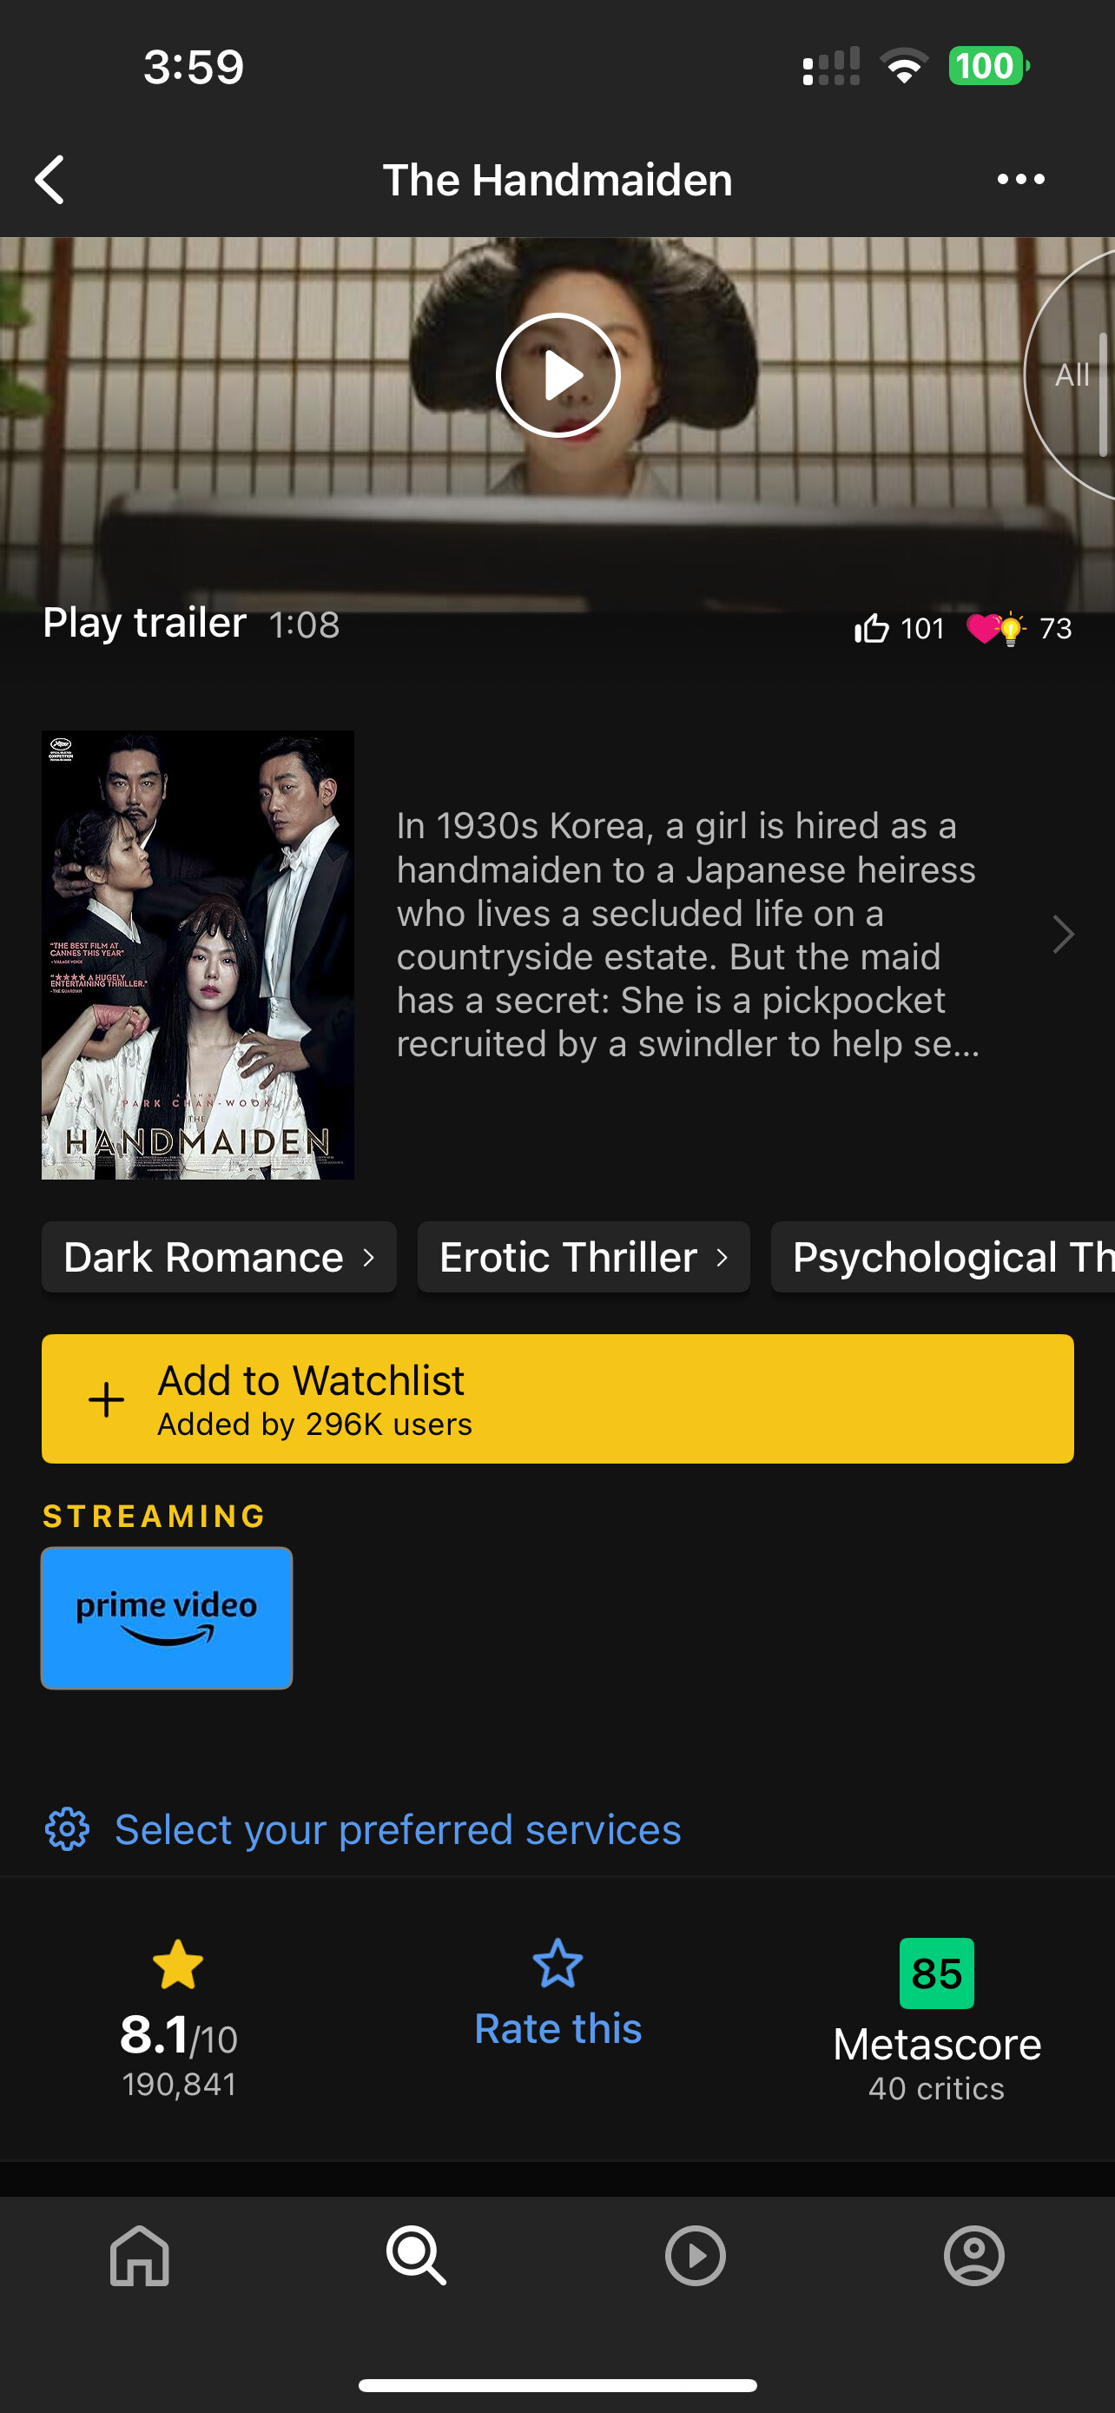Open the Video play tab icon
This screenshot has height=2413, width=1115.
696,2255
